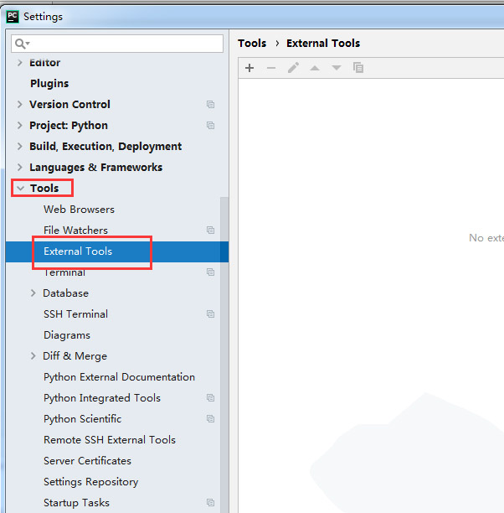Select Python Scientific settings

[x=82, y=419]
